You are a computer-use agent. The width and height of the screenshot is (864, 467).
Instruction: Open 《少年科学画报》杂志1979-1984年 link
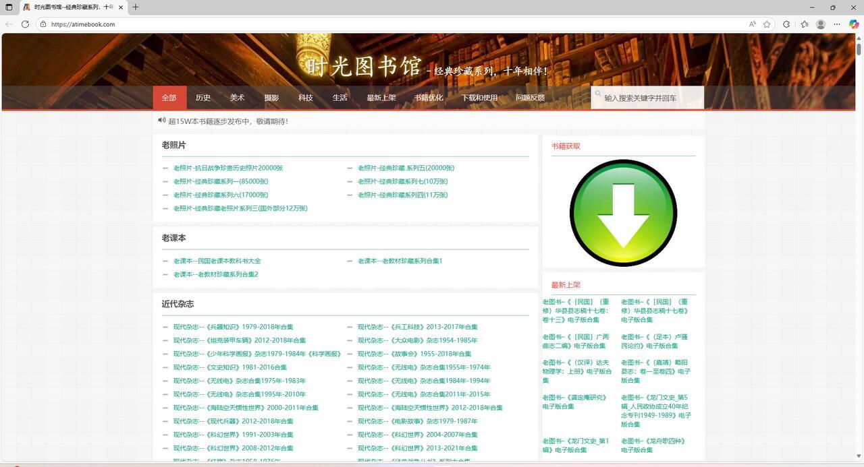pos(257,354)
